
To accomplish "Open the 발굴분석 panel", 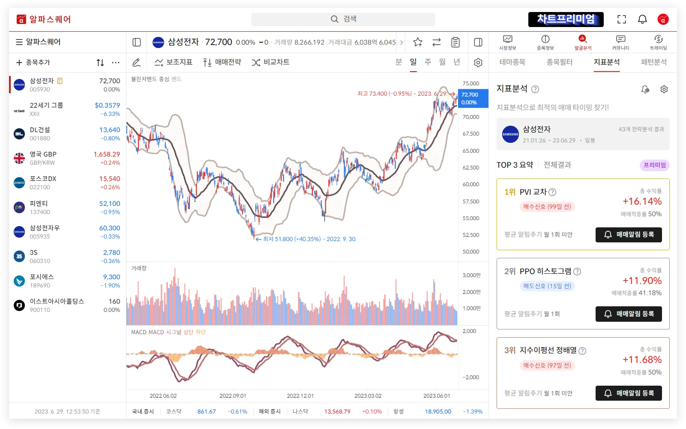I will point(583,42).
